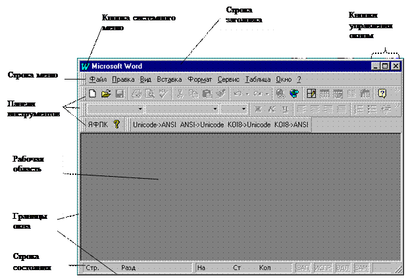Open the Вид menu

coord(145,80)
